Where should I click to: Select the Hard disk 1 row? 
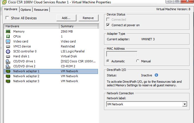[51, 56]
